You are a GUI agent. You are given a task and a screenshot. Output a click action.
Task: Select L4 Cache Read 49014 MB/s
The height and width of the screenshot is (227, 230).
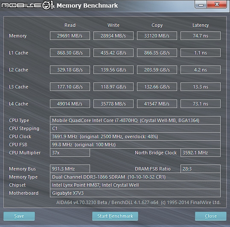[70, 104]
